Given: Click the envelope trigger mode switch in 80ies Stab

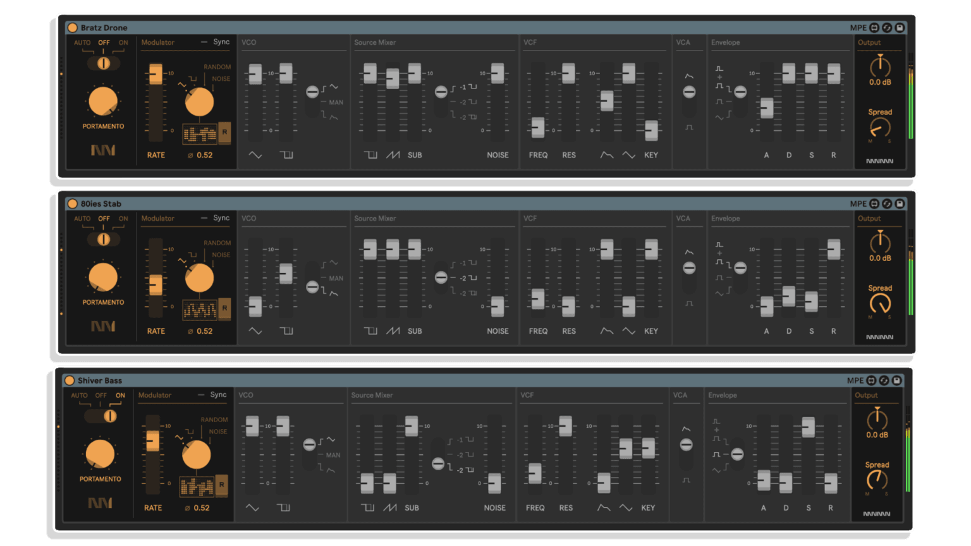Looking at the screenshot, I should [740, 268].
